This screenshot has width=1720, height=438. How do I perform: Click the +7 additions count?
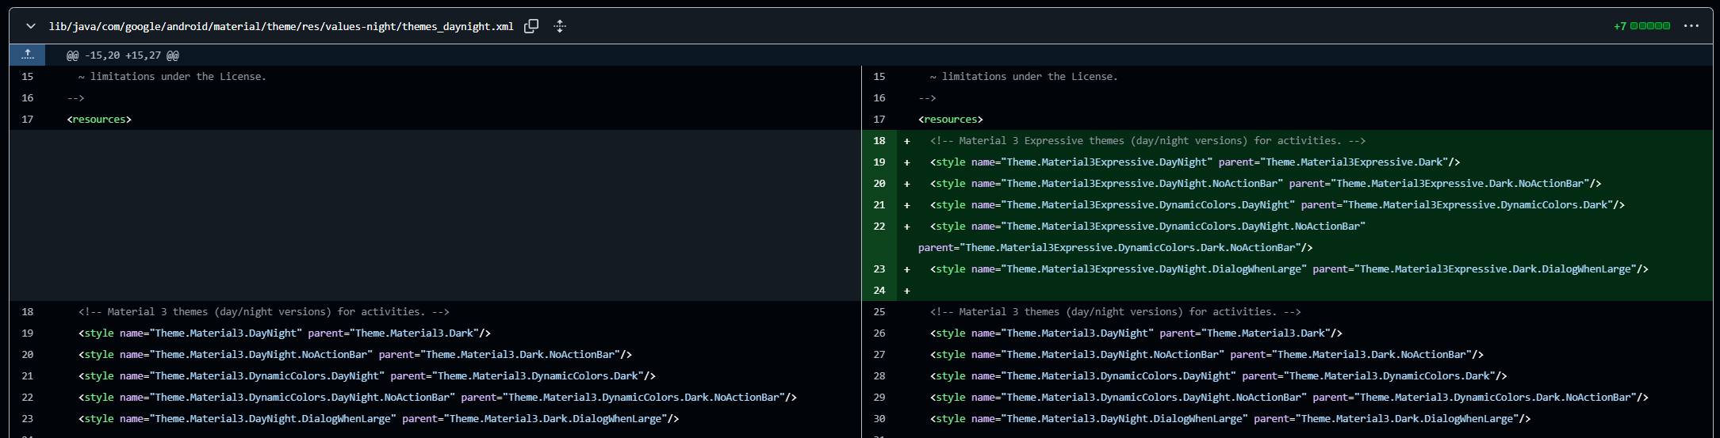click(x=1619, y=26)
